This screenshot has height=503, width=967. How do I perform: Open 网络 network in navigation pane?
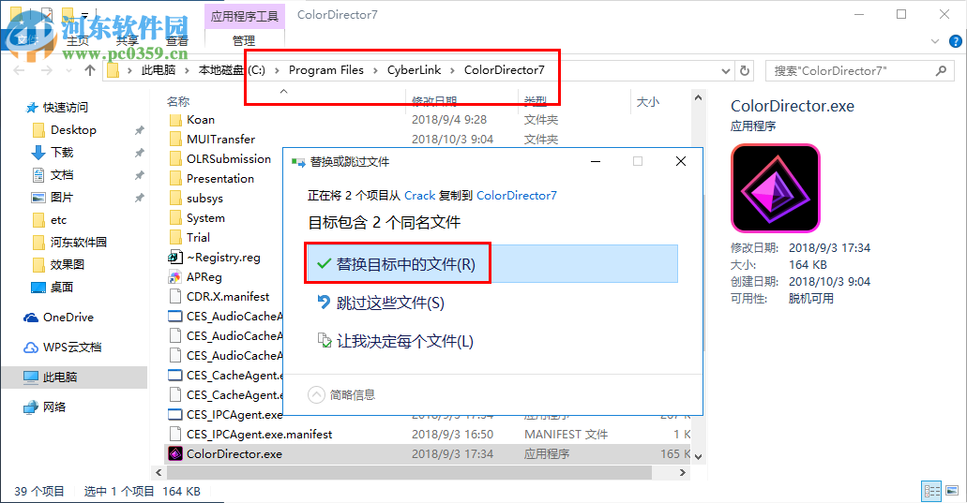pyautogui.click(x=54, y=407)
